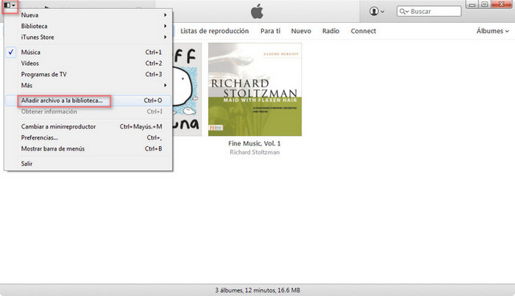Select the checked Música menu item
Screen dimensions: 515x296
pos(88,52)
